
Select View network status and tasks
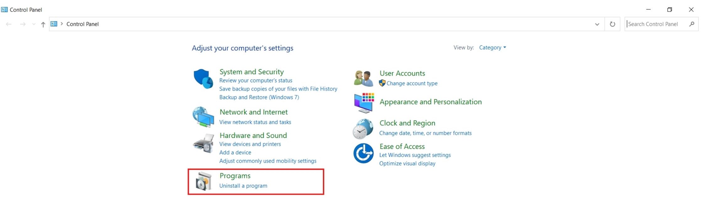(255, 122)
